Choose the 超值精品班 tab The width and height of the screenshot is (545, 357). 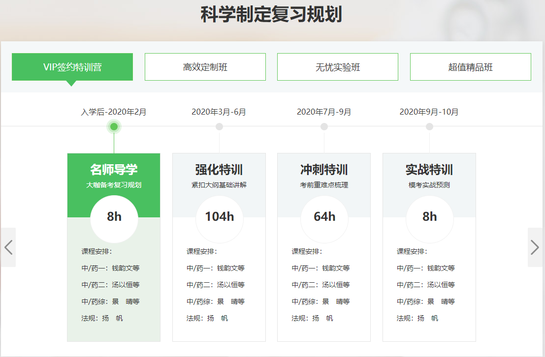(470, 67)
